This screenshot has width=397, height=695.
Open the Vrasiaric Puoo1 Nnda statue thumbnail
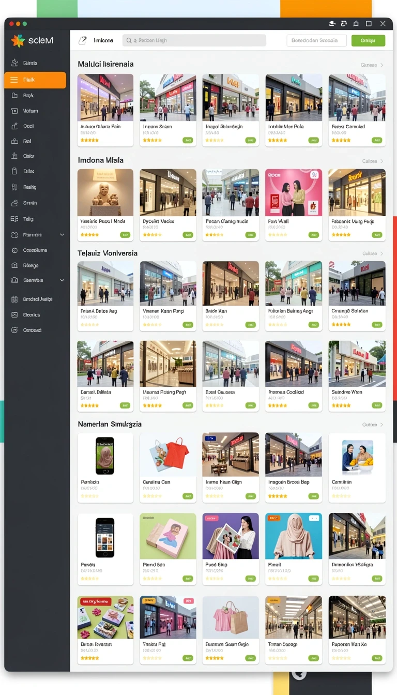(x=105, y=192)
